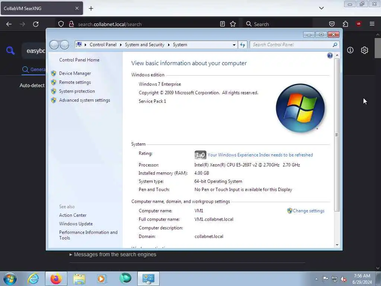Image resolution: width=381 pixels, height=286 pixels.
Task: Expand arrow after System and Security breadcrumb
Action: tap(169, 45)
